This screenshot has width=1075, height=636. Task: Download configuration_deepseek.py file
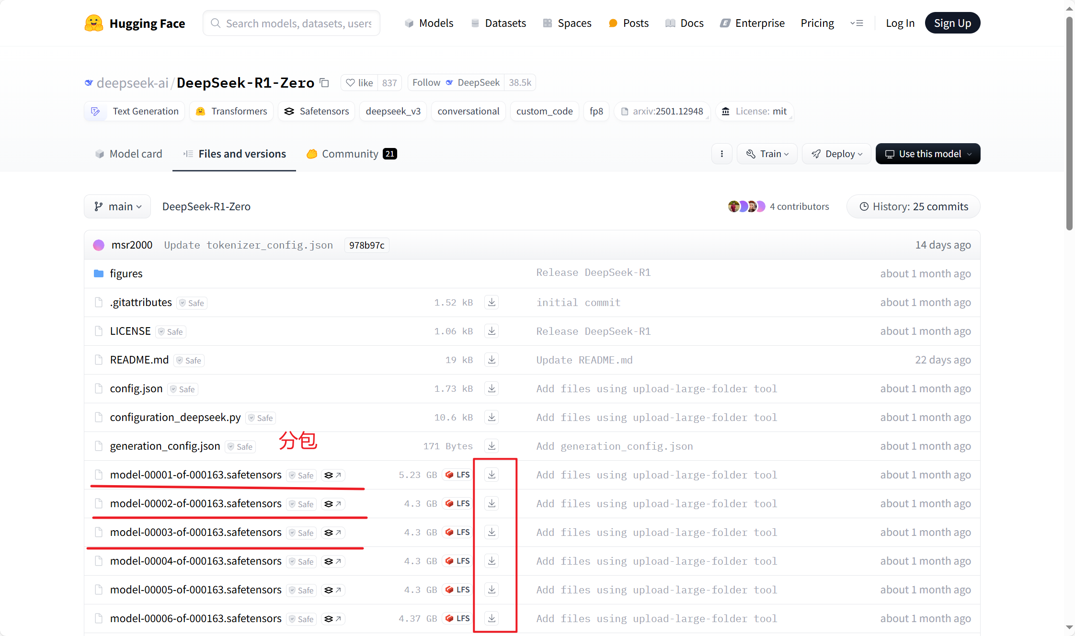point(492,417)
